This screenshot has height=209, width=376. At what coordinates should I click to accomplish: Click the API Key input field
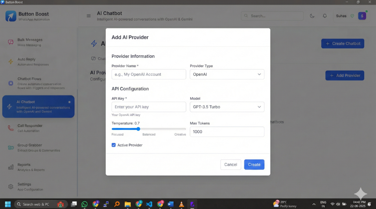coord(149,107)
